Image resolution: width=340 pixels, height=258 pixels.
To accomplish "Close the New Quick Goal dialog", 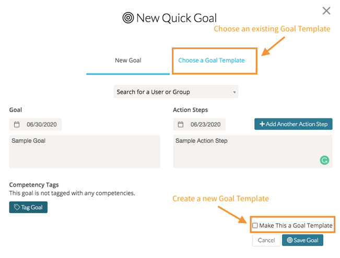I will [326, 10].
